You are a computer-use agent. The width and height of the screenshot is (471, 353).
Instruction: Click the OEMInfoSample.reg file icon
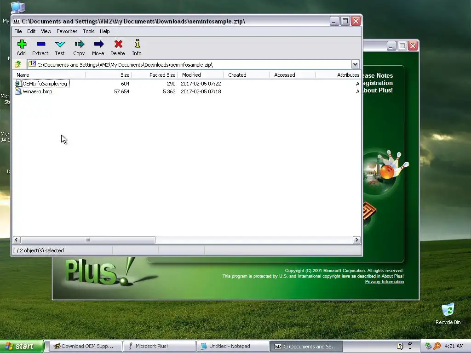(x=18, y=84)
